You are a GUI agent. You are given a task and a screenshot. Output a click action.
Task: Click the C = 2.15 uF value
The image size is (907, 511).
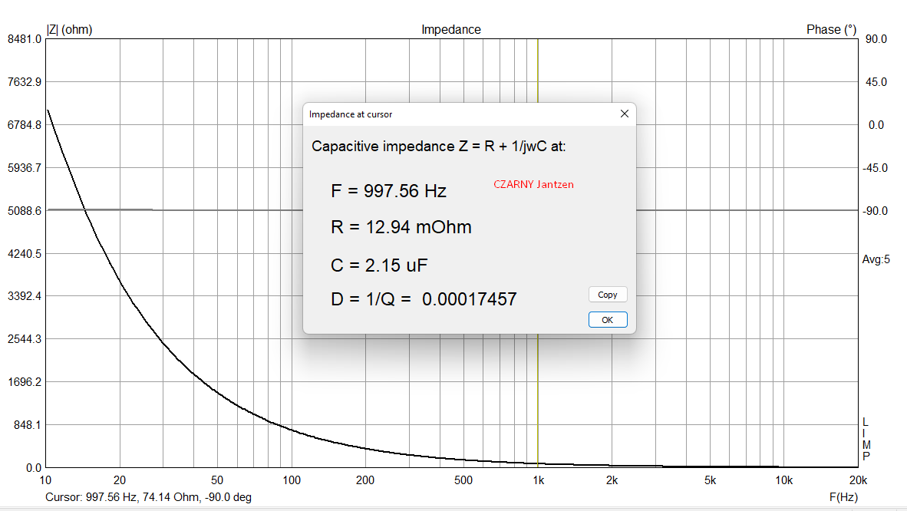(380, 265)
